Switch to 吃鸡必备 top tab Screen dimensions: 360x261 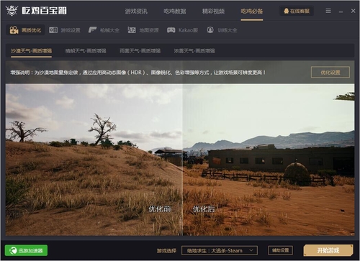(x=252, y=12)
